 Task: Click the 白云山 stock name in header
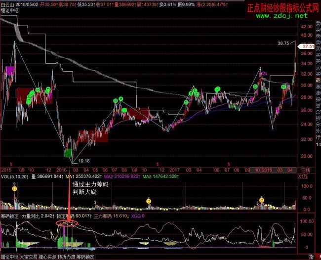coord(8,3)
